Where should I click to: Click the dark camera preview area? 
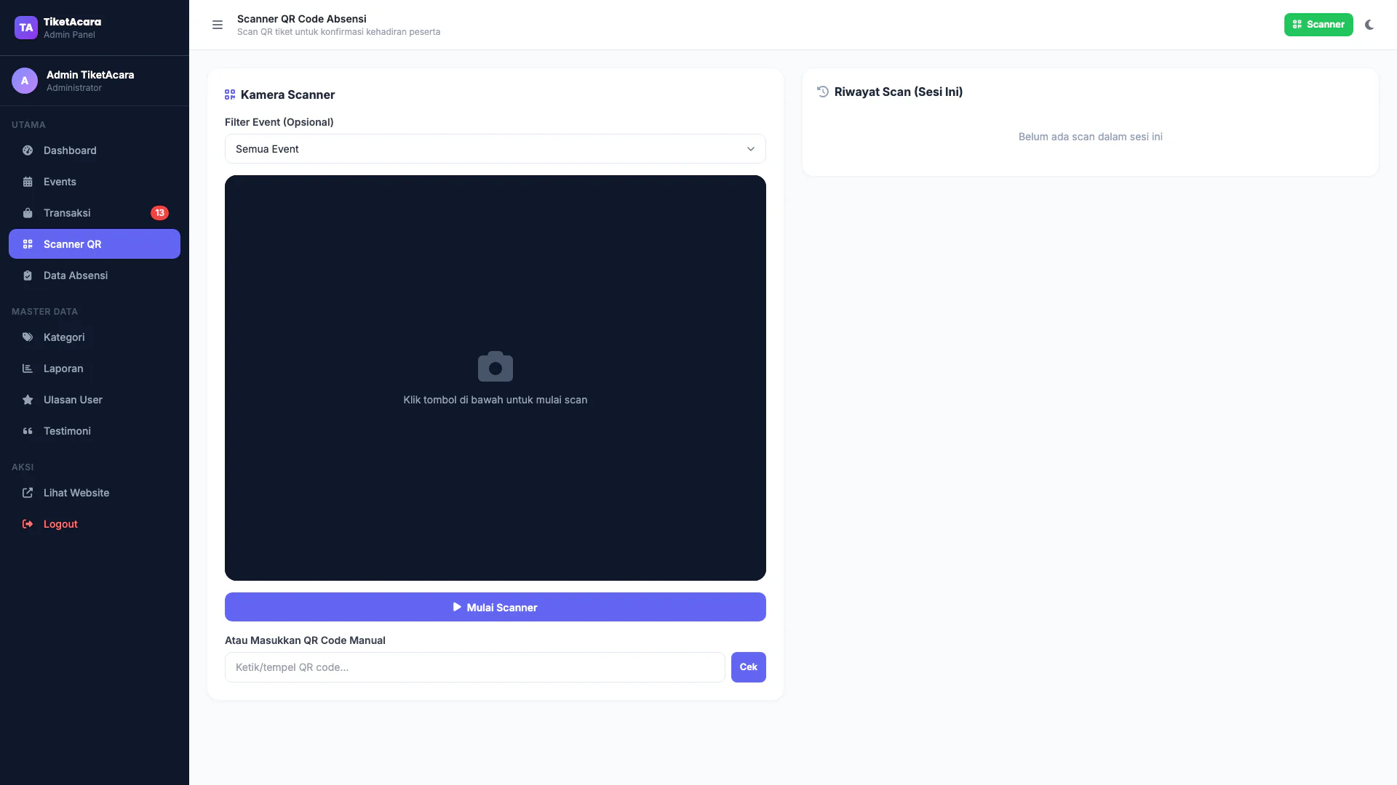pos(495,378)
